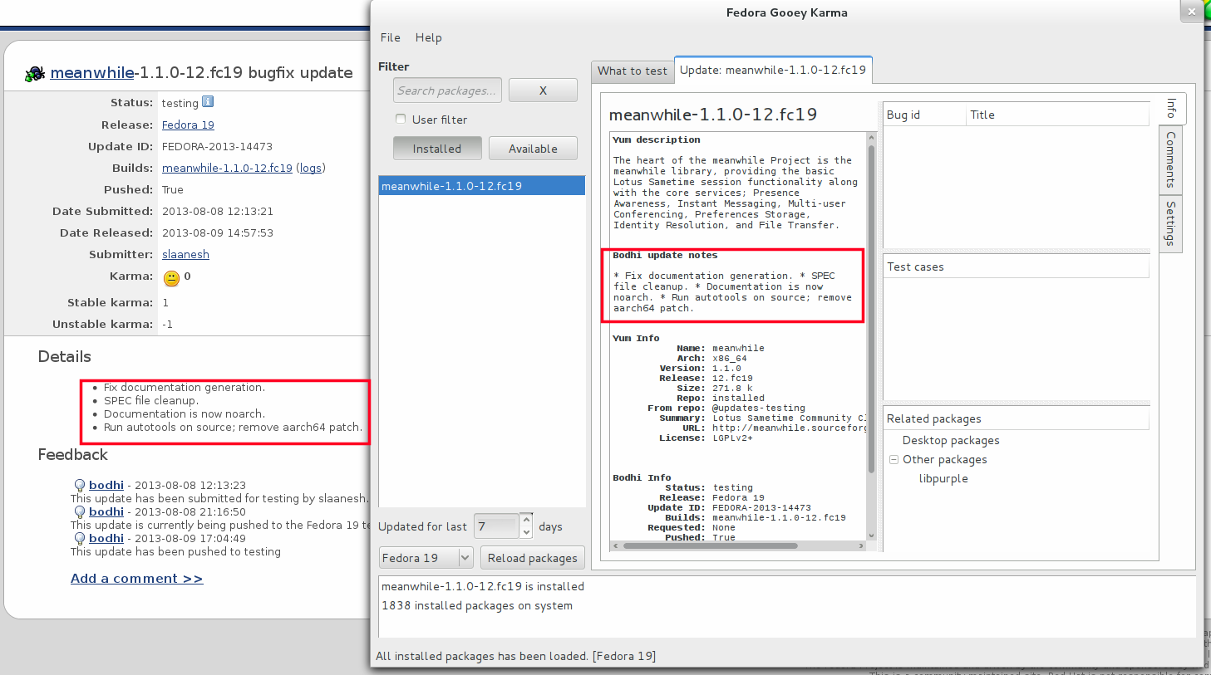This screenshot has height=675, width=1211.
Task: Click the comment bubble icon beside first bodhi entry
Action: (x=80, y=486)
